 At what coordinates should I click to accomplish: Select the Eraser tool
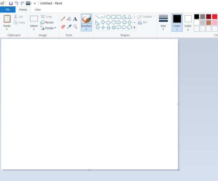63,27
